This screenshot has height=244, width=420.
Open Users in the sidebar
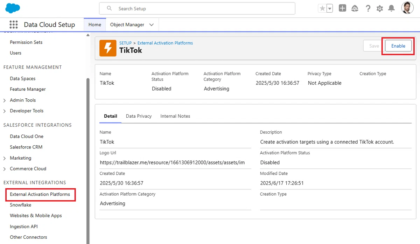(x=16, y=53)
